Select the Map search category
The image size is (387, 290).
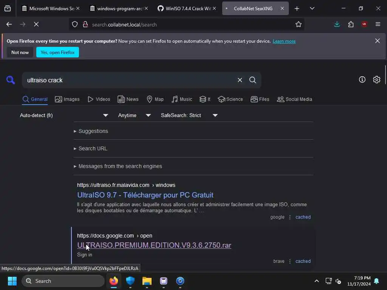pyautogui.click(x=155, y=99)
